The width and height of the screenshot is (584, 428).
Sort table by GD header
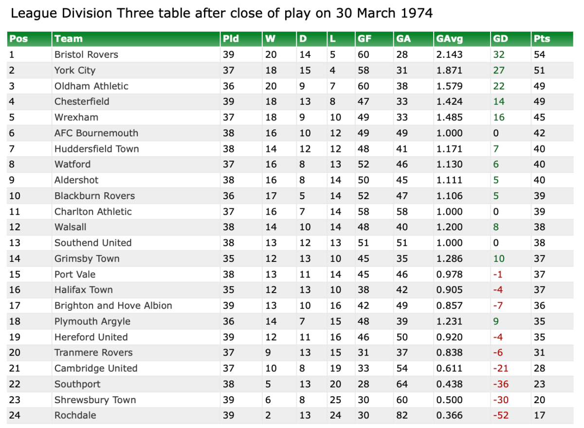500,39
